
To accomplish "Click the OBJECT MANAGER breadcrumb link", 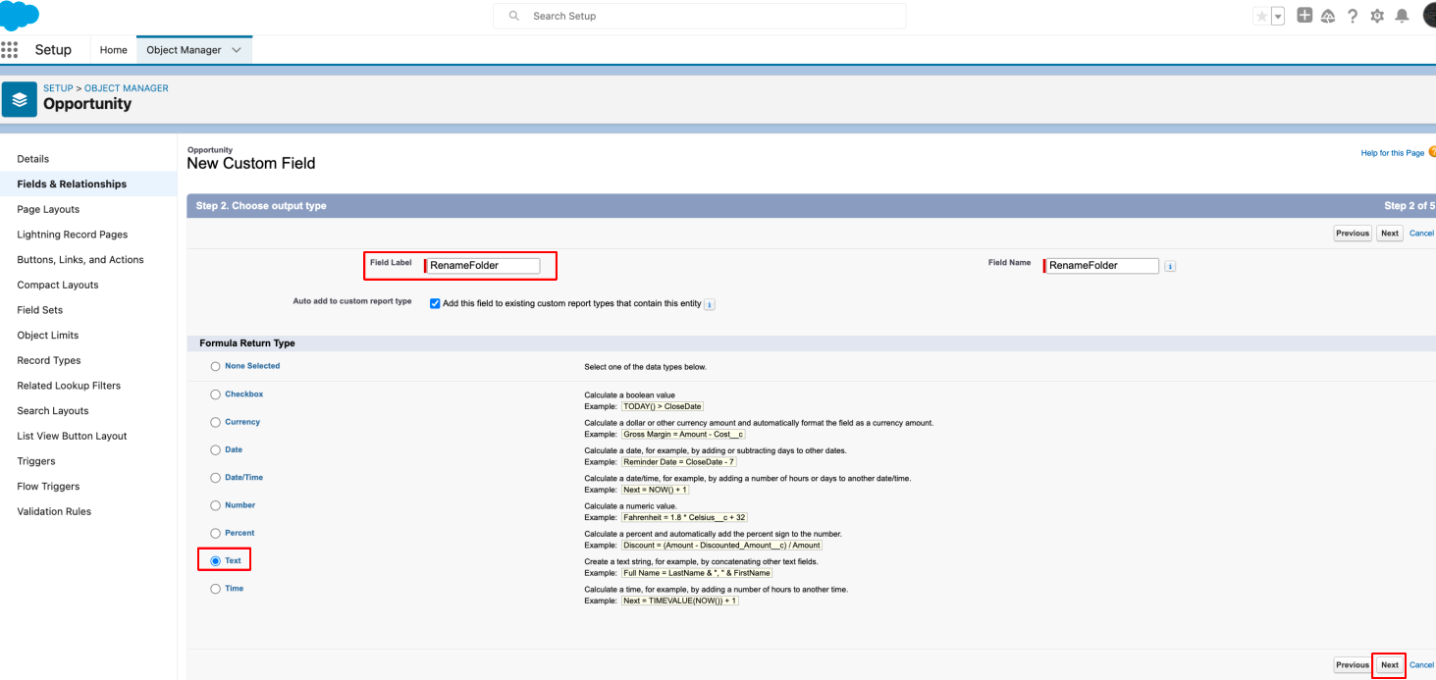I will click(127, 88).
